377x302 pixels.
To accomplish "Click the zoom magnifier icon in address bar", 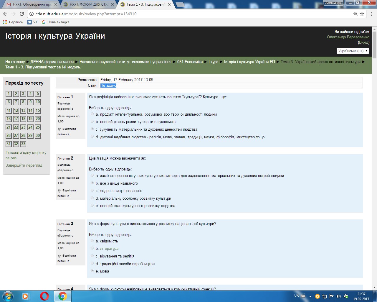I will pyautogui.click(x=355, y=14).
